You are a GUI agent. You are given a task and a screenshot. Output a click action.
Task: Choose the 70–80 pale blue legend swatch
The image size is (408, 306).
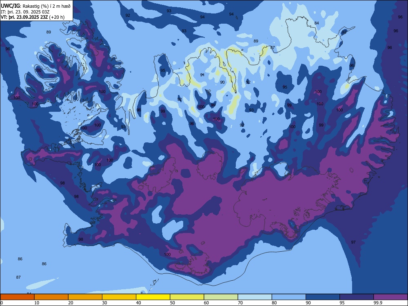[x=255, y=297]
